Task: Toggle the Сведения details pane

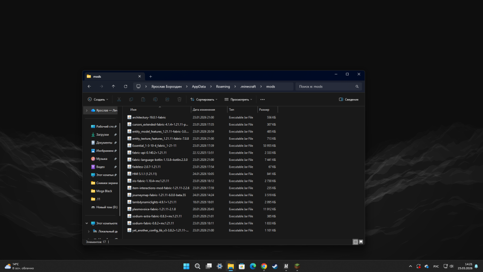Action: 349,100
